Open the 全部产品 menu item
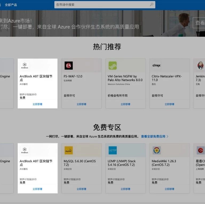 tap(11, 5)
